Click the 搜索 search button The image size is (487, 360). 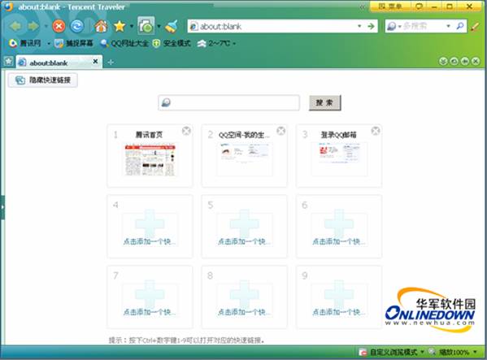click(325, 102)
